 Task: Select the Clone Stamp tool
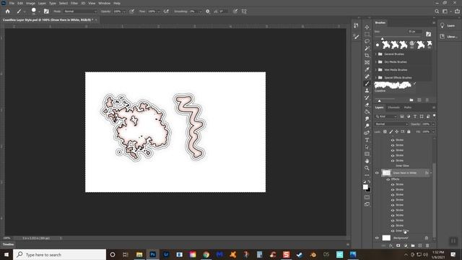pyautogui.click(x=367, y=91)
